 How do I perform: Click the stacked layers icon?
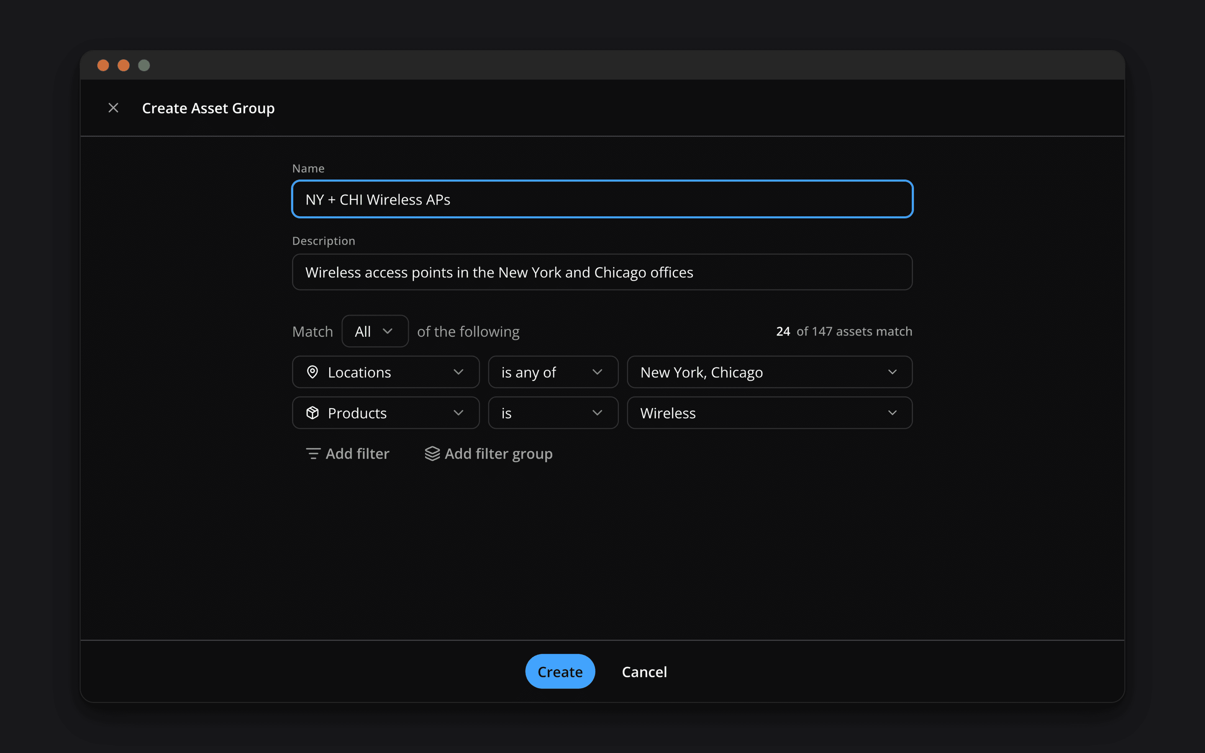(x=432, y=454)
